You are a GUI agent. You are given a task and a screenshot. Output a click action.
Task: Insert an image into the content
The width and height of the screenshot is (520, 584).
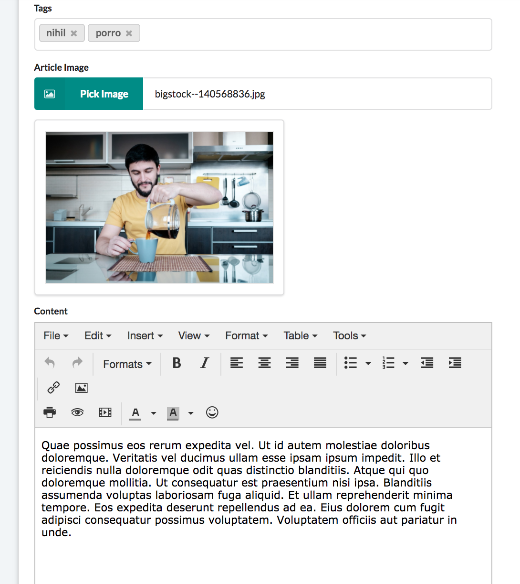click(x=81, y=388)
